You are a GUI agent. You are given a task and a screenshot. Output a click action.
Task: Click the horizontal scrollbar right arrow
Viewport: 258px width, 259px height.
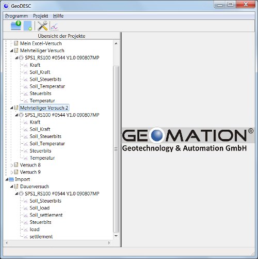tap(109, 243)
